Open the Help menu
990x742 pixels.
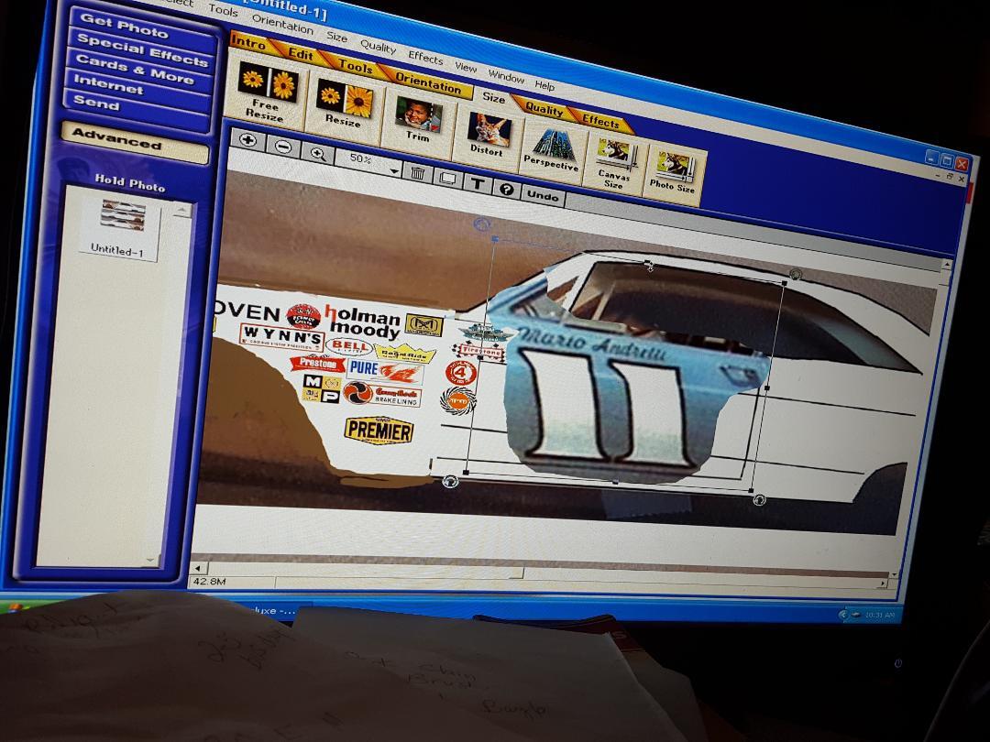pos(544,84)
